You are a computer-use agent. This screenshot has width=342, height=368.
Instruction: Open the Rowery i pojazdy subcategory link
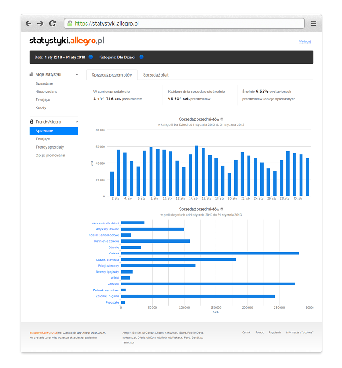[x=107, y=272]
